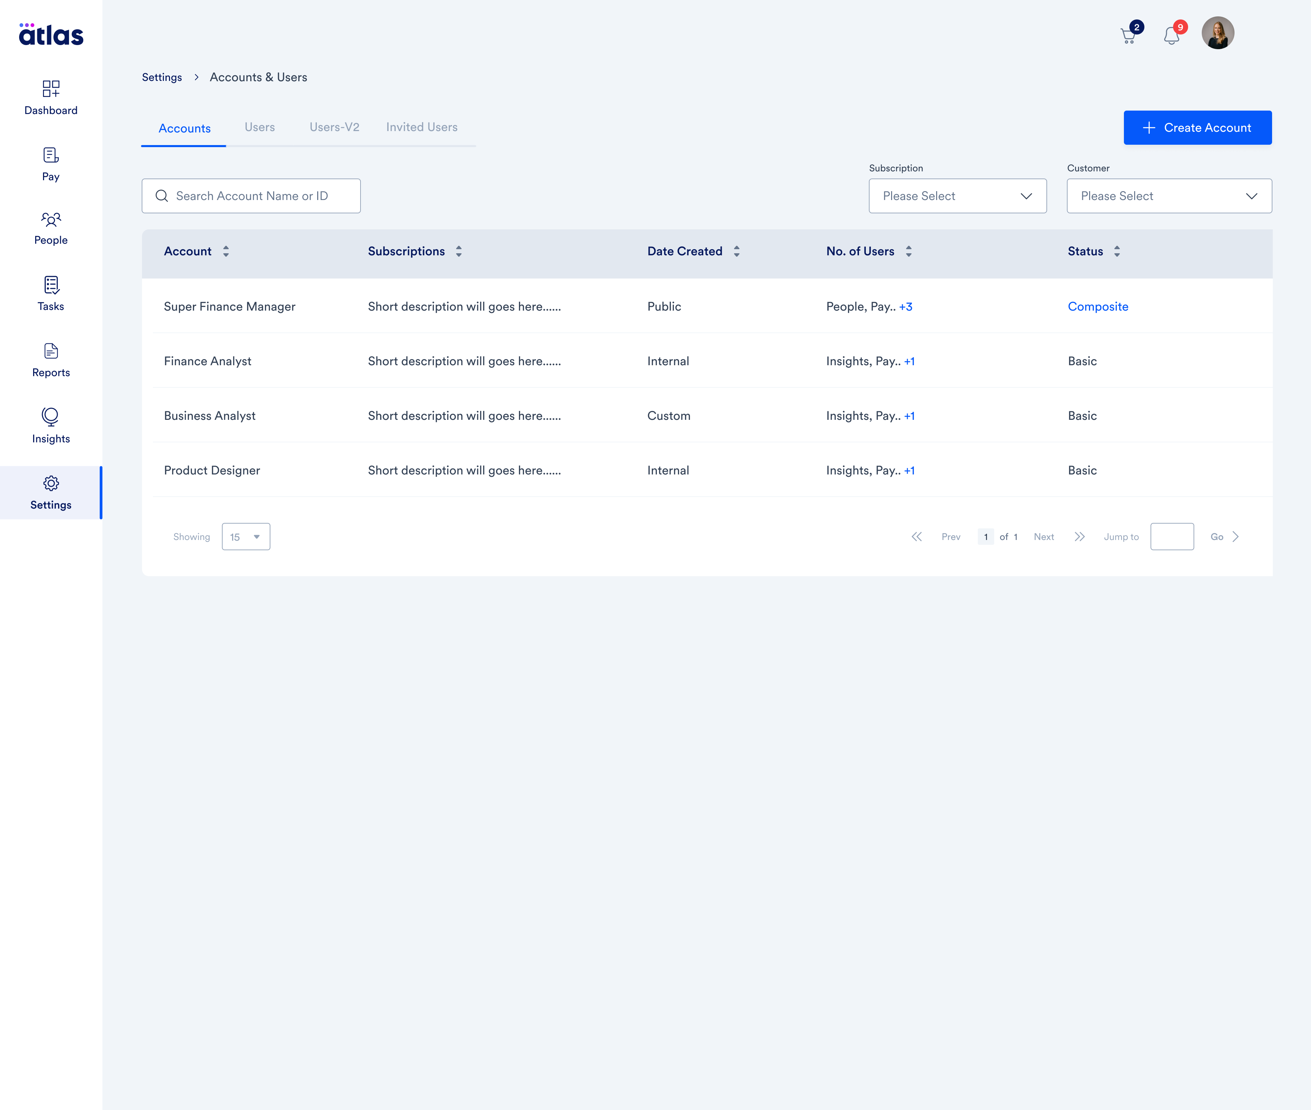Select the Finance Analyst account name

[207, 361]
